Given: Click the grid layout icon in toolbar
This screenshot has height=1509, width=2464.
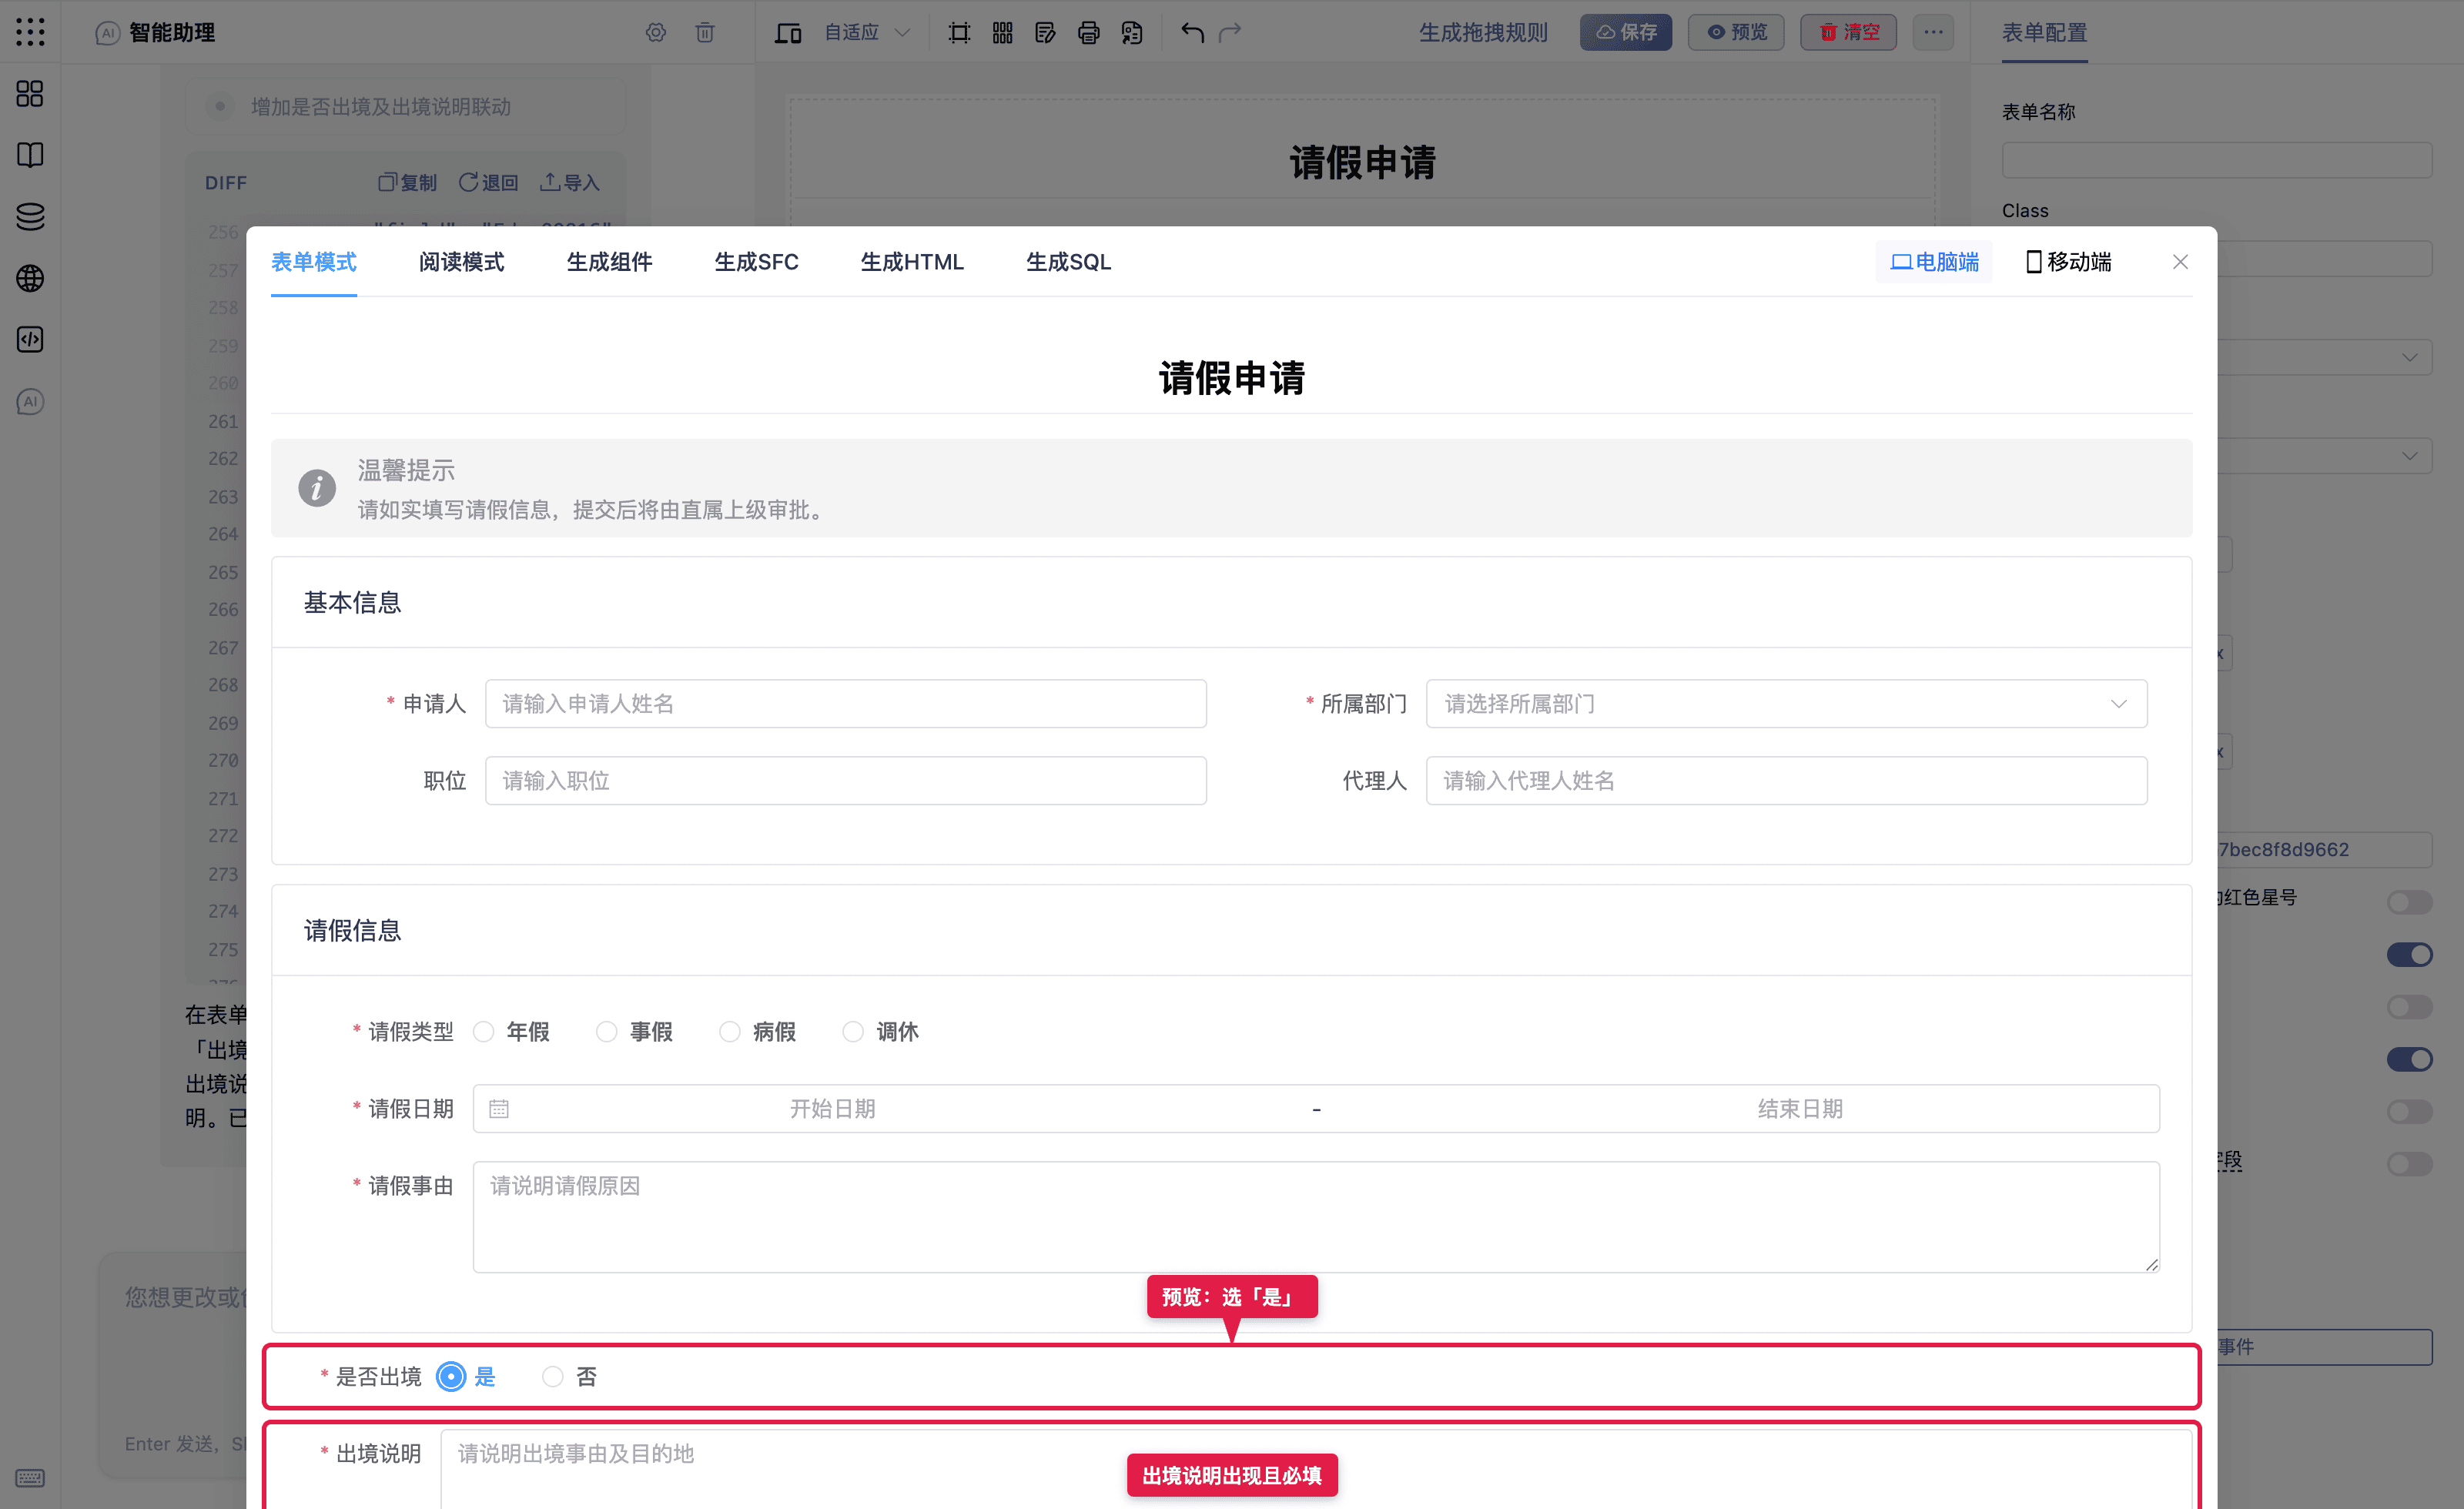Looking at the screenshot, I should 1002,32.
